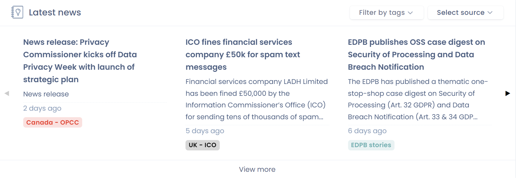Click the chevron in Select source

click(490, 13)
